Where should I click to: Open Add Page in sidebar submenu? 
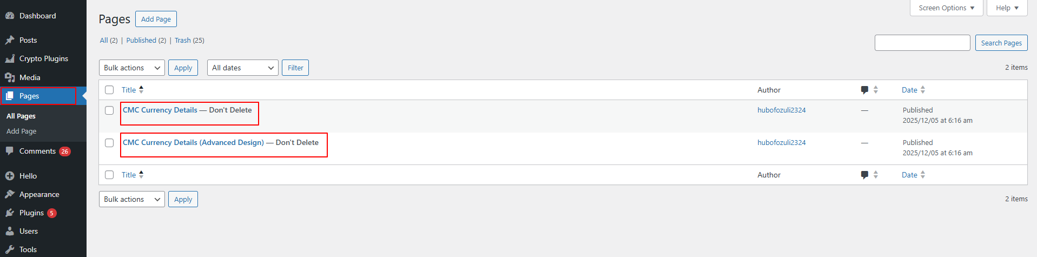22,131
